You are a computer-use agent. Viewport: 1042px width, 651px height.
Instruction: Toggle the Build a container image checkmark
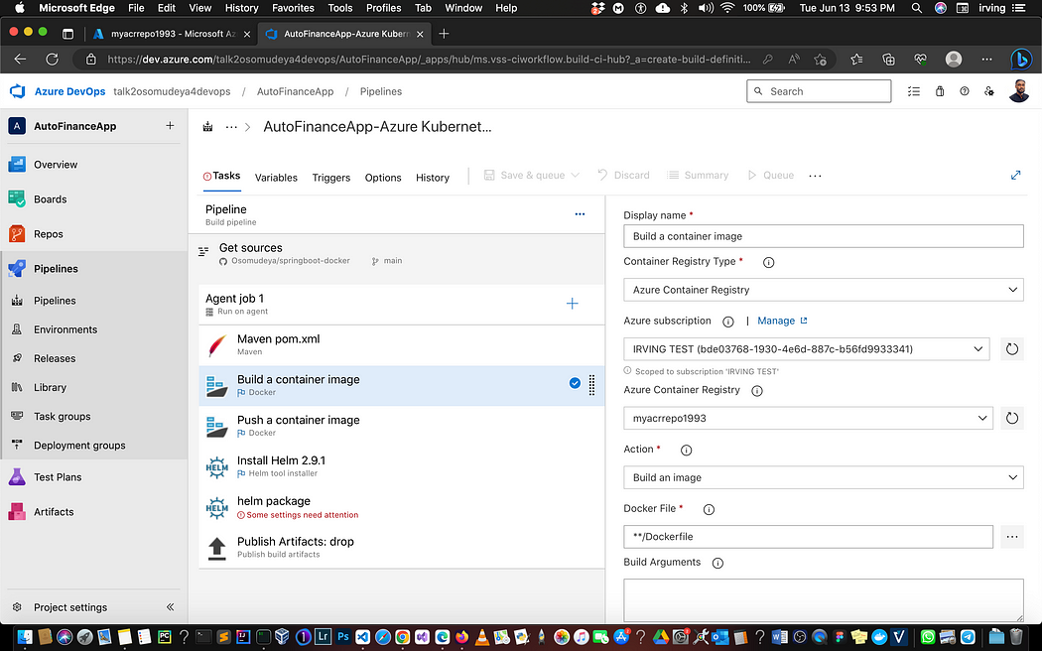click(575, 383)
